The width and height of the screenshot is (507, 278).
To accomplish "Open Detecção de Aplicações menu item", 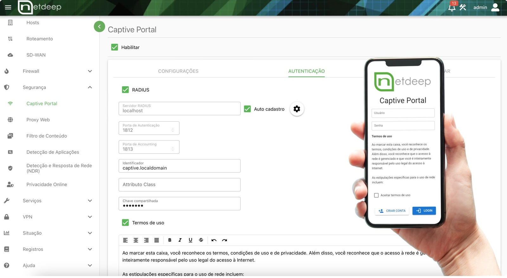I will click(53, 152).
